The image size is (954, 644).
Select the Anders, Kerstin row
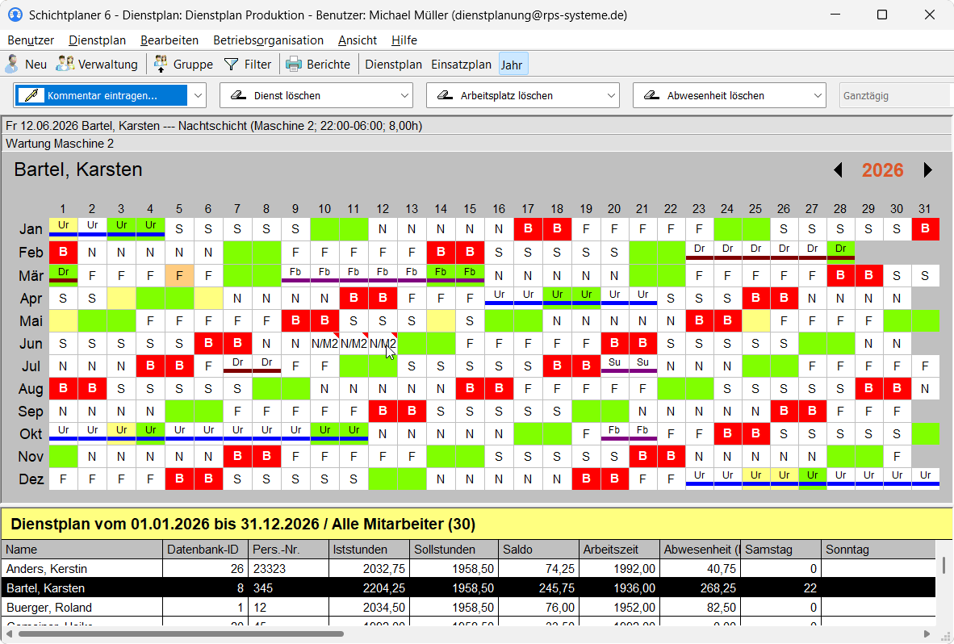pos(468,569)
